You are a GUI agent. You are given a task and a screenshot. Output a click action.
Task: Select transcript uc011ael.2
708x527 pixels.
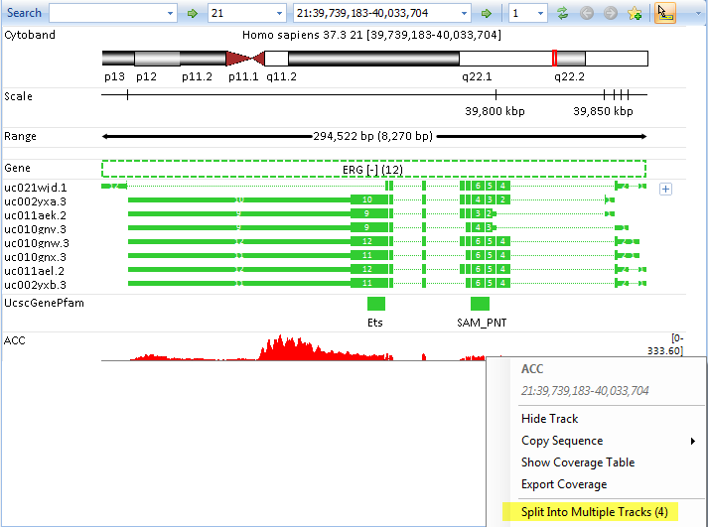(x=35, y=271)
